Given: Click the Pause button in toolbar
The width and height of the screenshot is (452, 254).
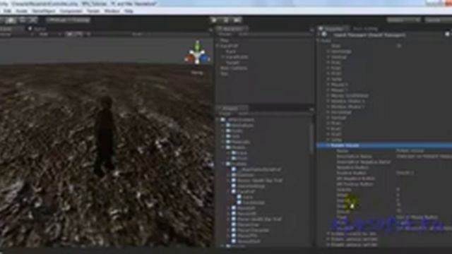Looking at the screenshot, I should click(226, 20).
